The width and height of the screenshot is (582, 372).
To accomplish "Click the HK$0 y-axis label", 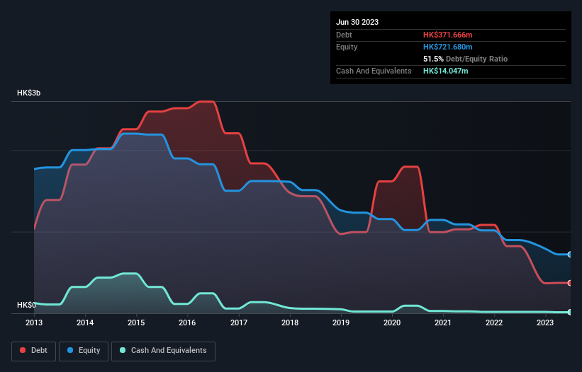I will tap(26, 305).
